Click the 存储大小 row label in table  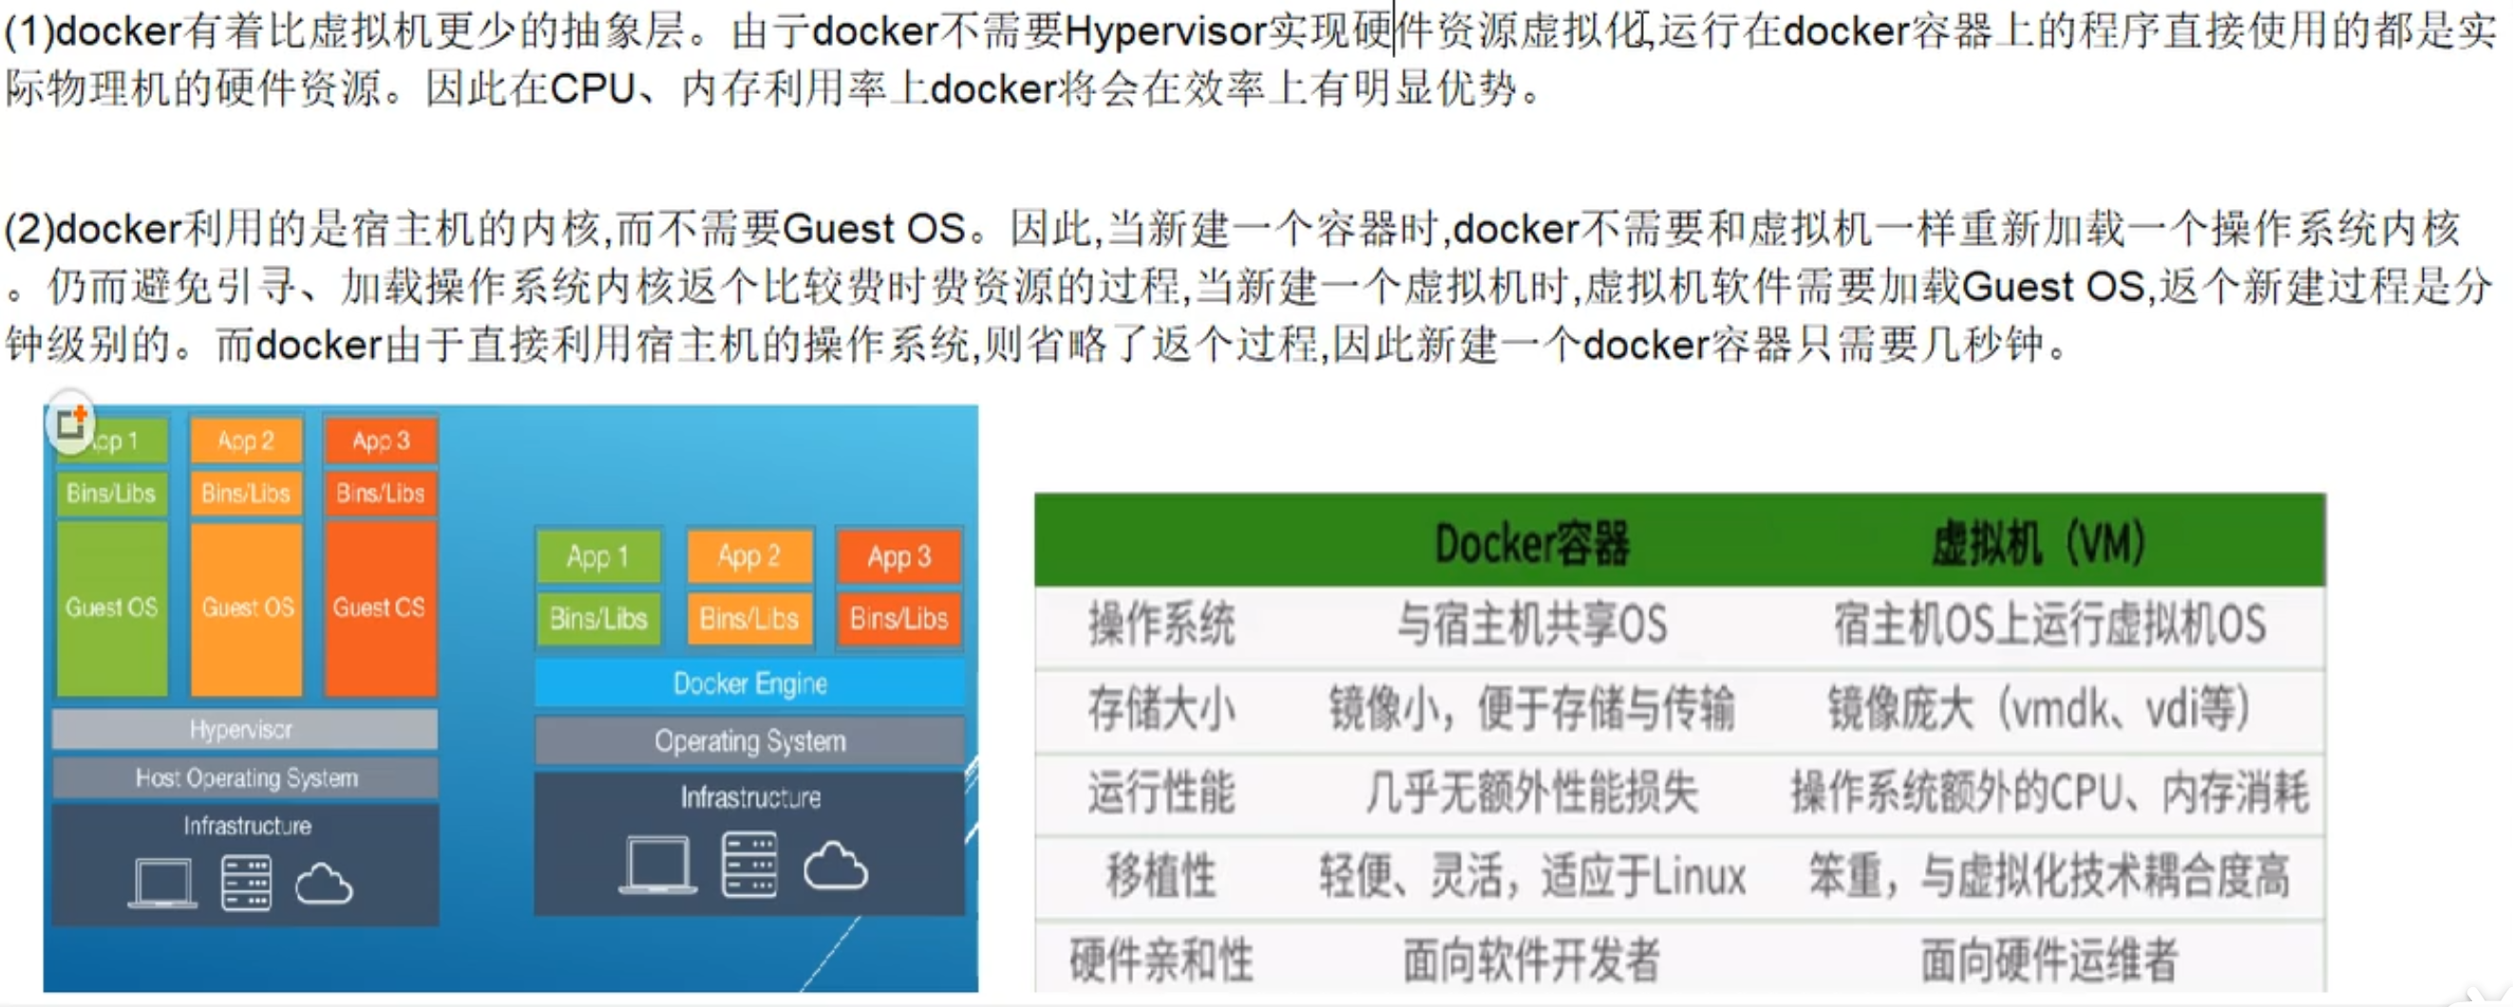point(1161,709)
